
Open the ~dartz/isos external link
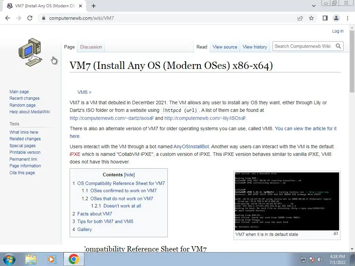coord(111,118)
